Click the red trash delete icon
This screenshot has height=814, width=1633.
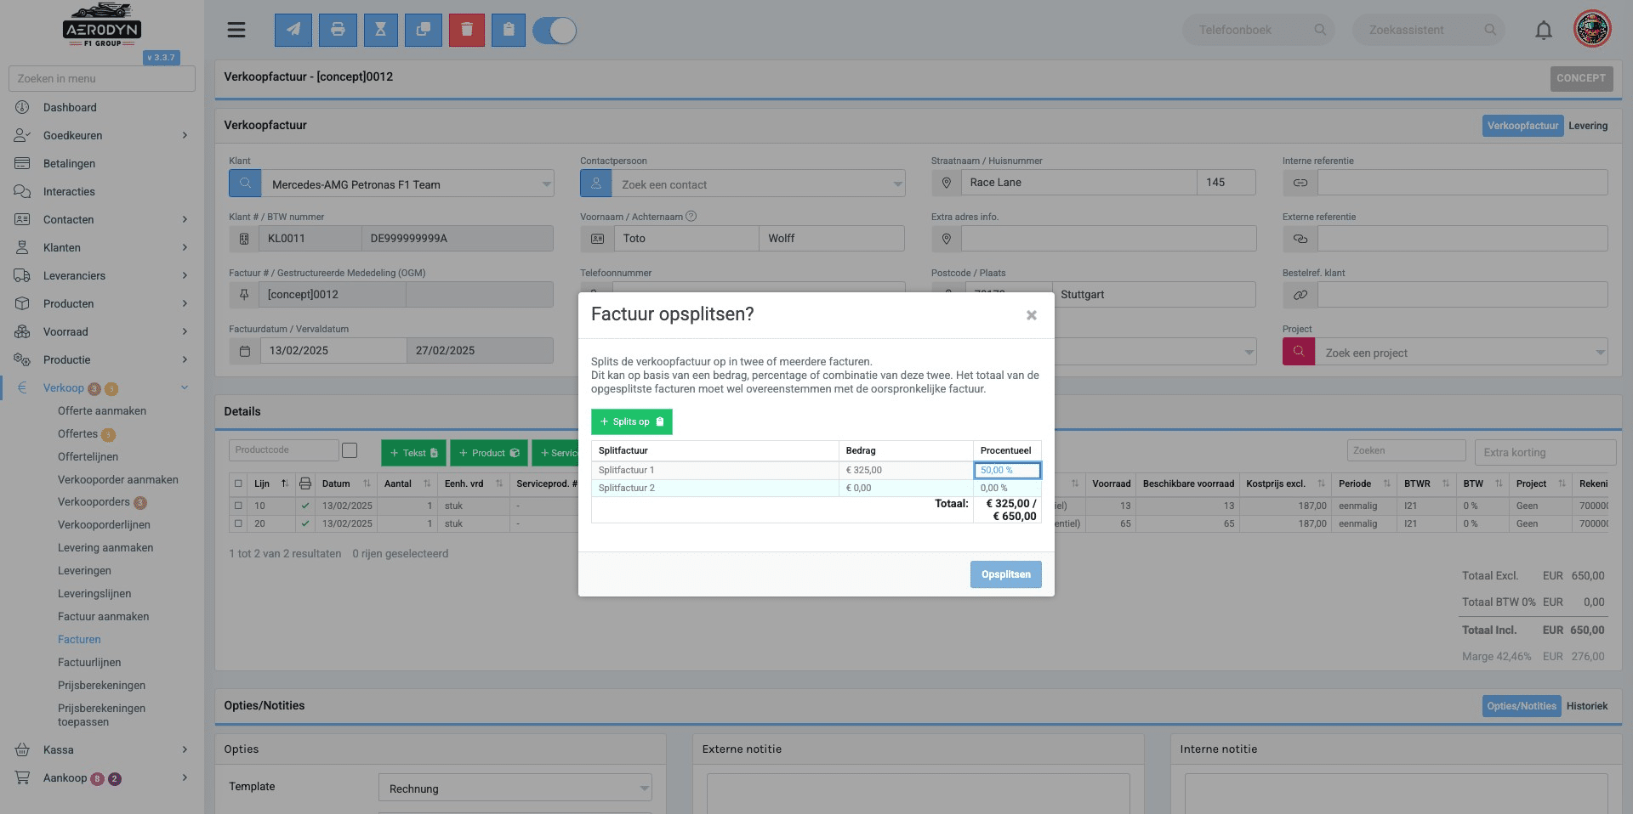[466, 30]
